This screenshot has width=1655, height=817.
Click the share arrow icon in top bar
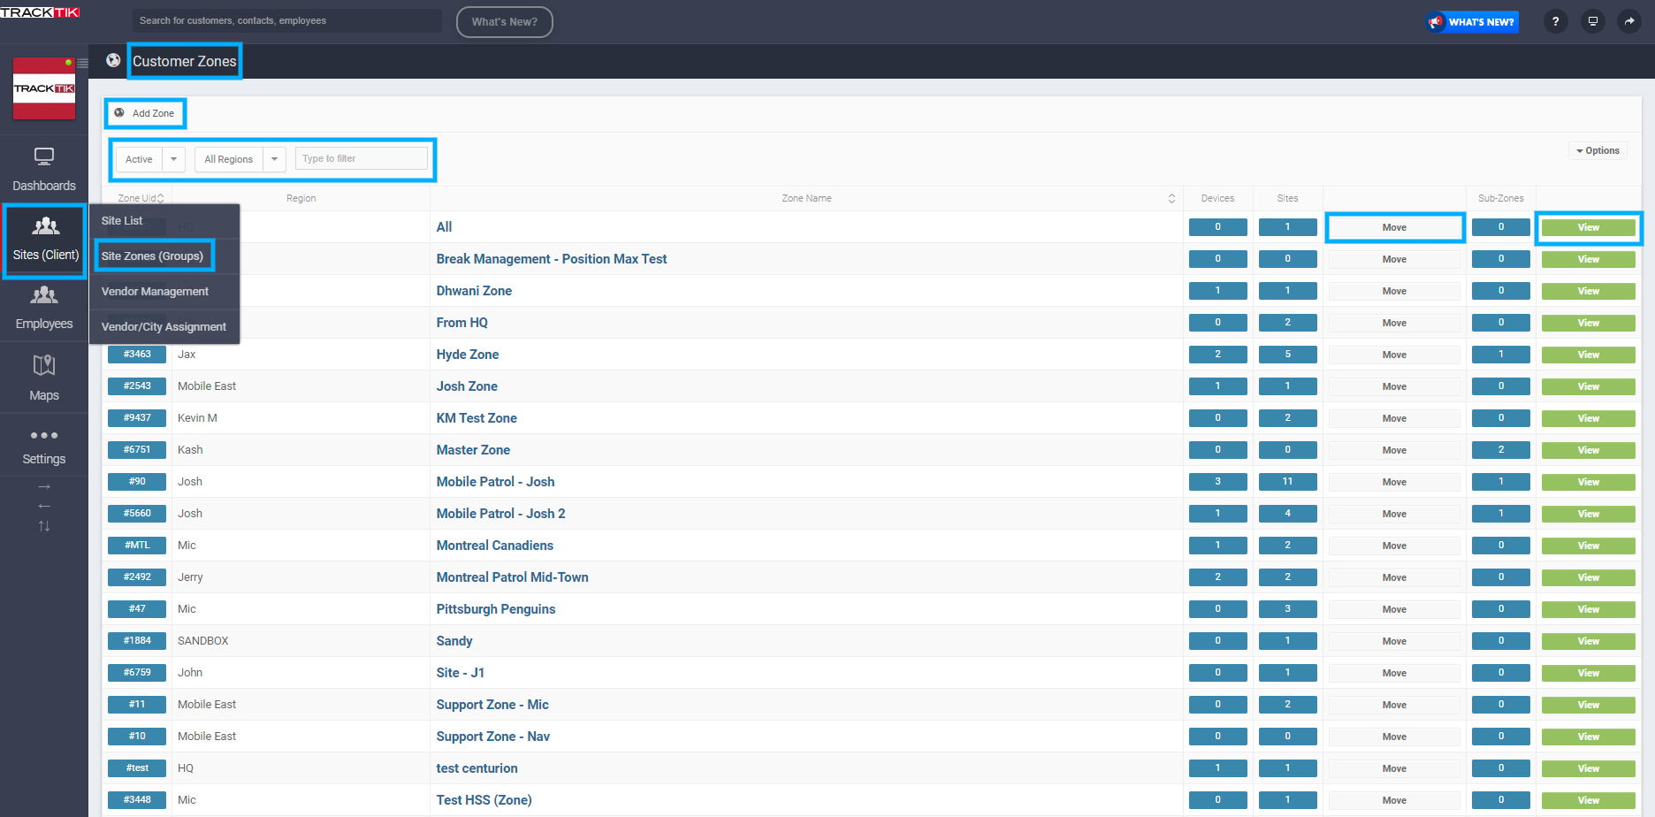[x=1628, y=21]
